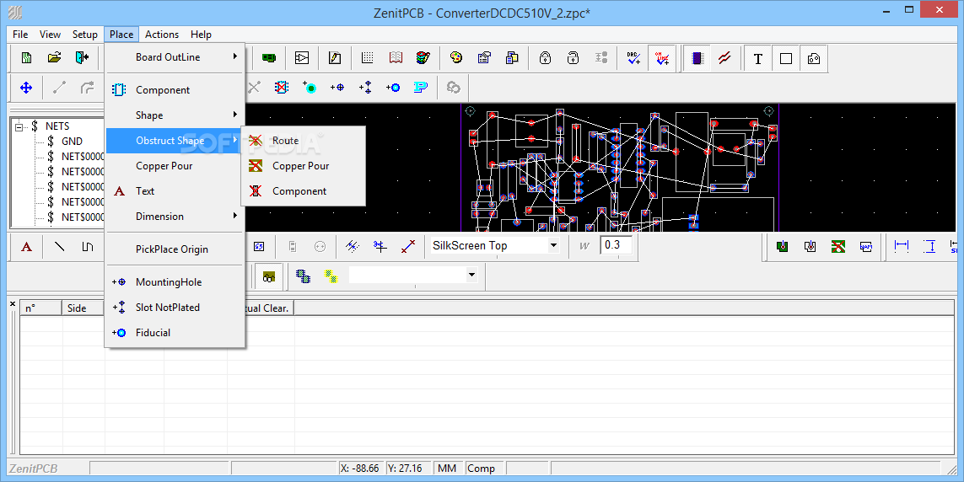Open the library book icon

point(396,57)
